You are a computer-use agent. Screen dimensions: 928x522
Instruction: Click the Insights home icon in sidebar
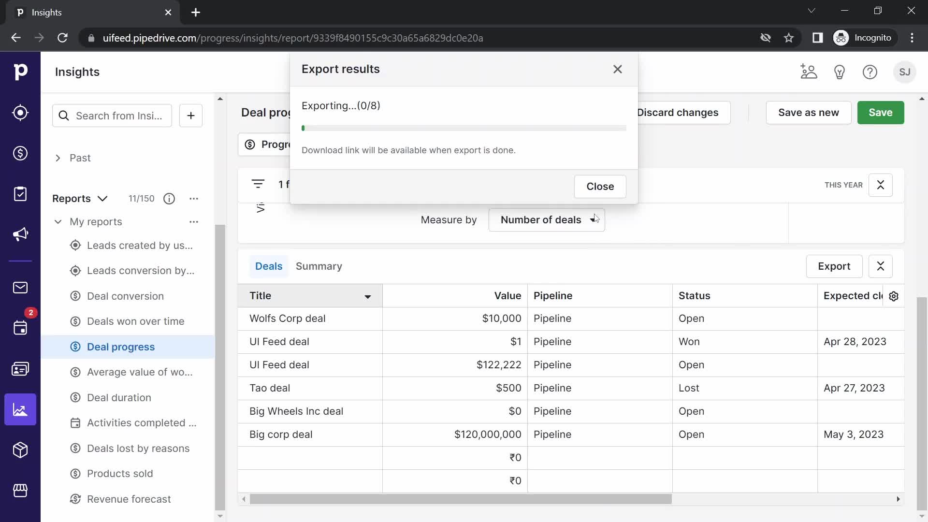20,410
